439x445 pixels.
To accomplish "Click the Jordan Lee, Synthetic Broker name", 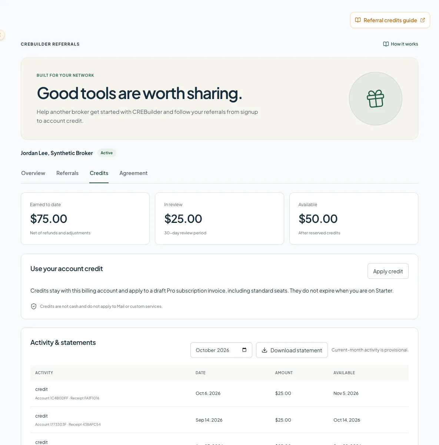I will [57, 153].
